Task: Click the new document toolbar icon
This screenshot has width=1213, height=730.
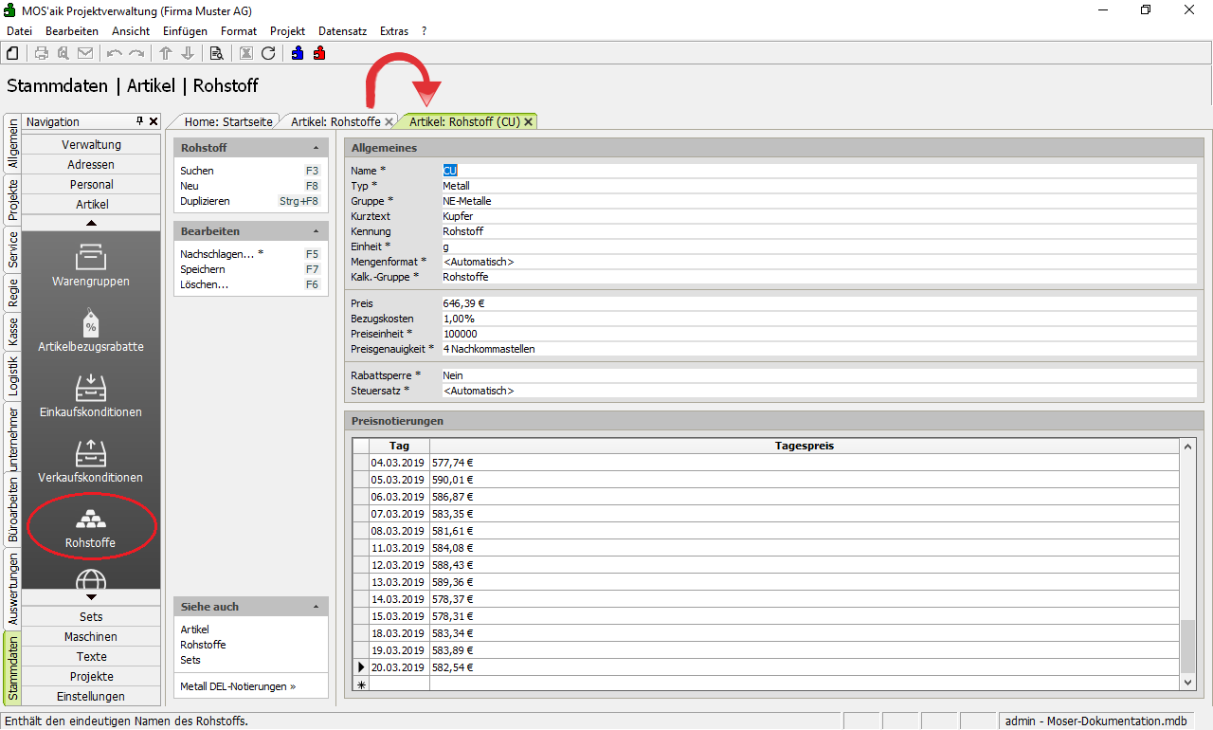Action: pyautogui.click(x=12, y=53)
